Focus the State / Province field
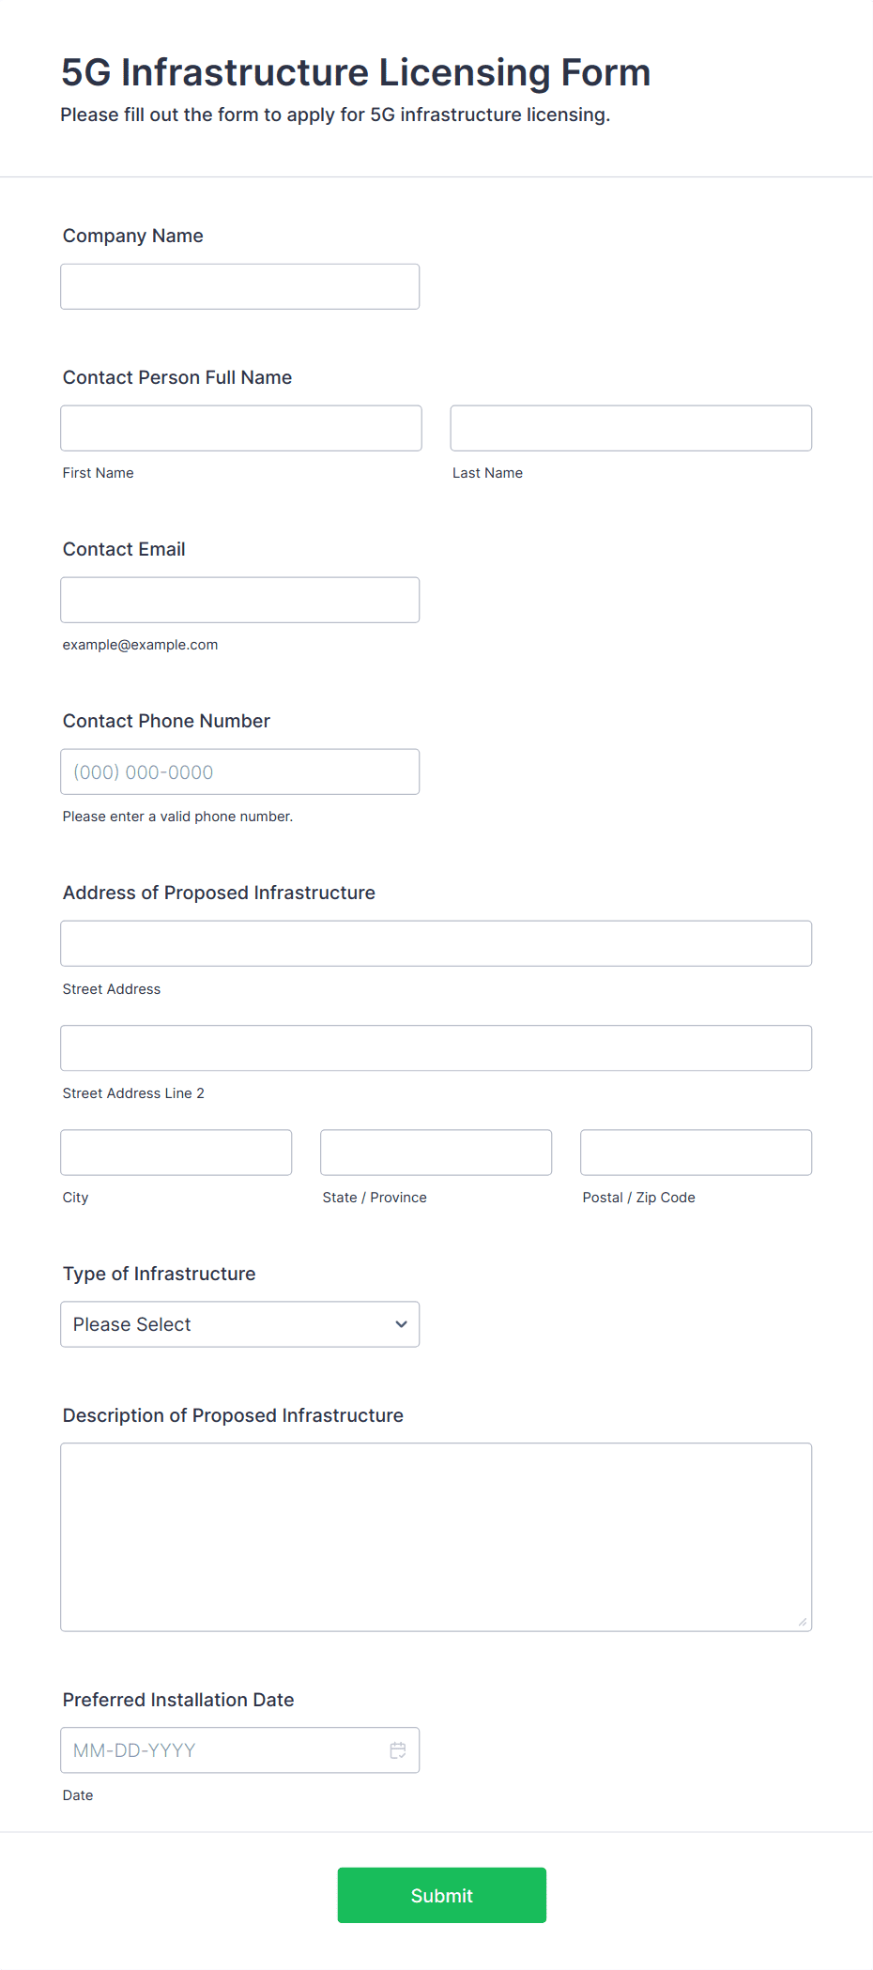Image resolution: width=873 pixels, height=1970 pixels. click(436, 1153)
